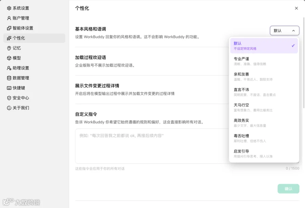The height and width of the screenshot is (208, 305).
Task: Click the 展示文件变更过程详情 heading
Action: click(x=97, y=86)
